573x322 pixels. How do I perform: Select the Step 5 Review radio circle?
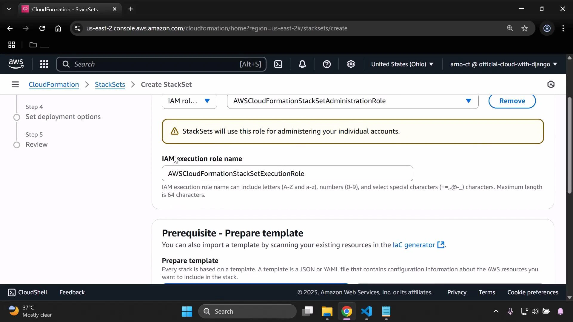click(17, 145)
